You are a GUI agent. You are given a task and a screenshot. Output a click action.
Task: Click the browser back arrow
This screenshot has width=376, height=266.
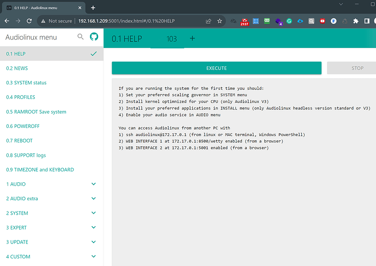click(7, 21)
